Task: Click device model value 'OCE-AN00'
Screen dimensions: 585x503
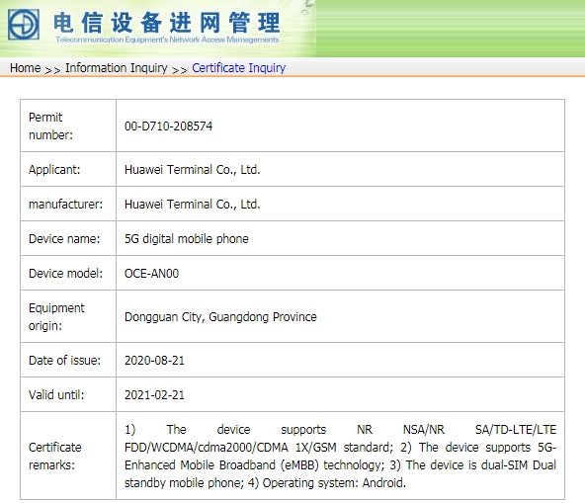Action: click(151, 274)
